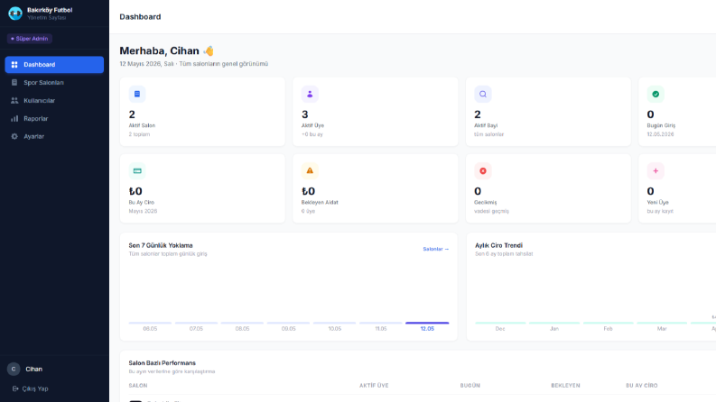Viewport: 716px width, 402px height.
Task: Go to the Kullanıcılar page
Action: click(54, 100)
